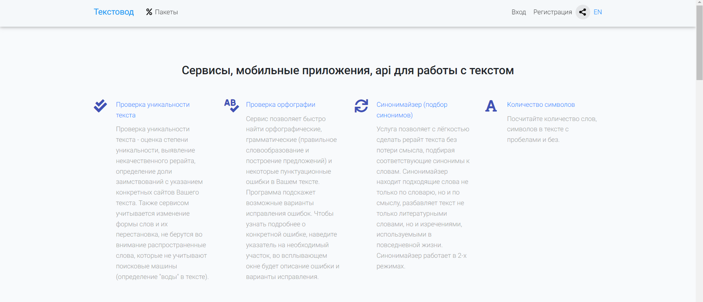The height and width of the screenshot is (302, 703).
Task: Click the percent icon next to Пакеты
Action: (x=149, y=12)
